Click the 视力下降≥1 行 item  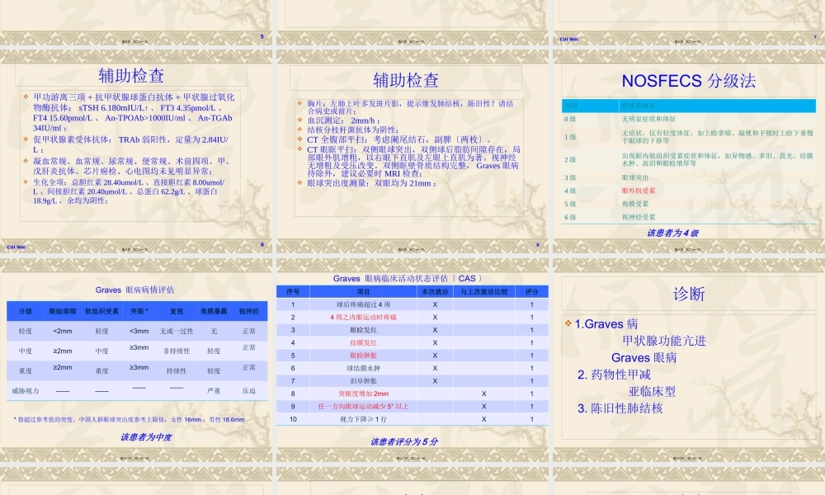(x=363, y=419)
